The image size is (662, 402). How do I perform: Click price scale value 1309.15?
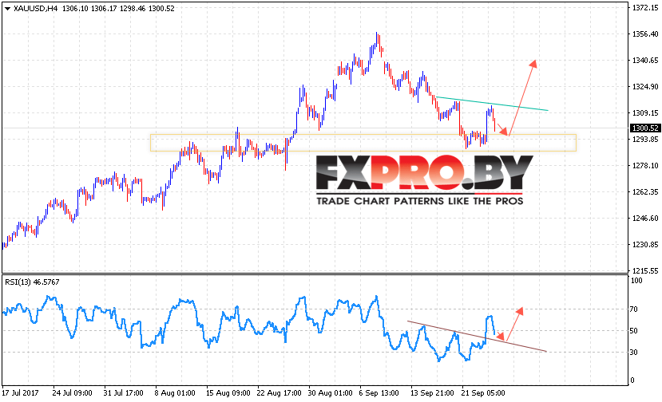[x=645, y=112]
